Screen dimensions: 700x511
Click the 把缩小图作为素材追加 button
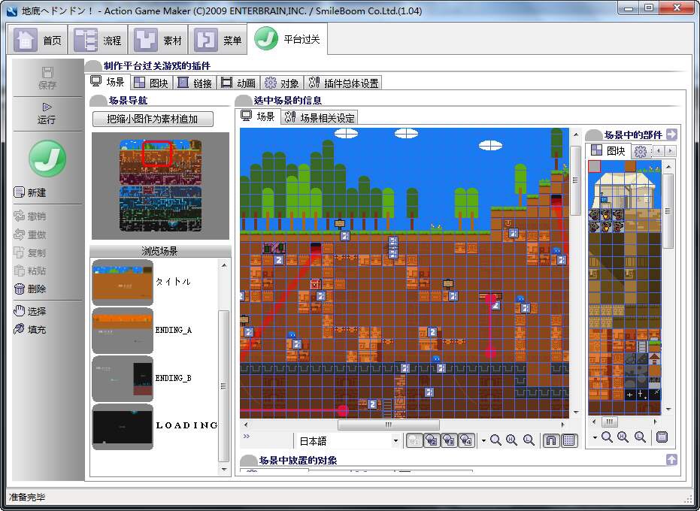(x=153, y=119)
